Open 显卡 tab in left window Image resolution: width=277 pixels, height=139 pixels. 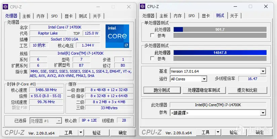69,16
